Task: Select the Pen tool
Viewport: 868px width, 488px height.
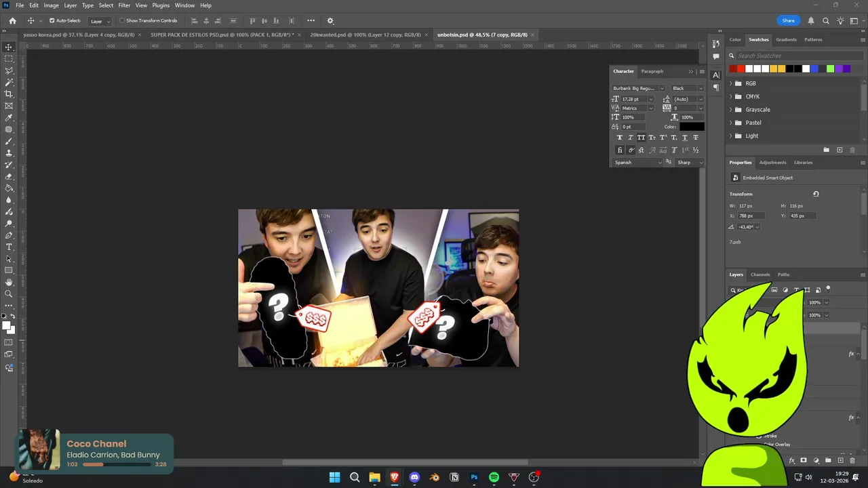Action: pos(9,235)
